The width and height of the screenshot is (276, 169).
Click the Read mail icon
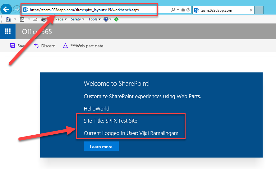[x=35, y=19]
